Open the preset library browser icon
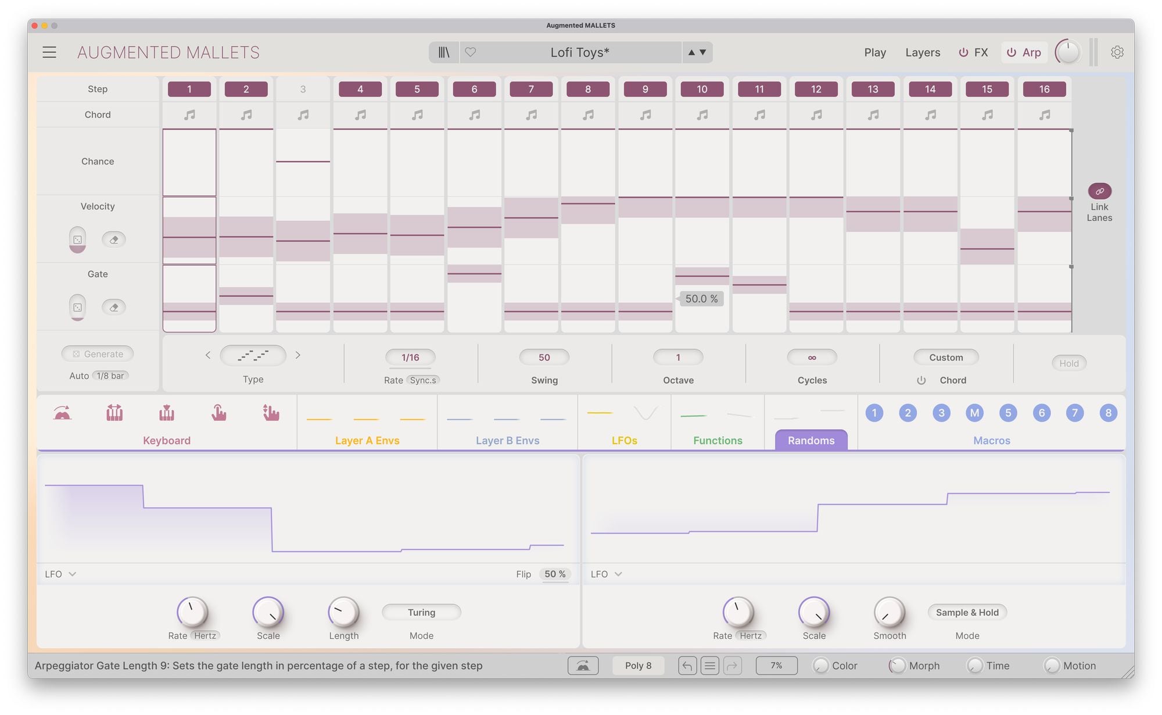 [444, 52]
